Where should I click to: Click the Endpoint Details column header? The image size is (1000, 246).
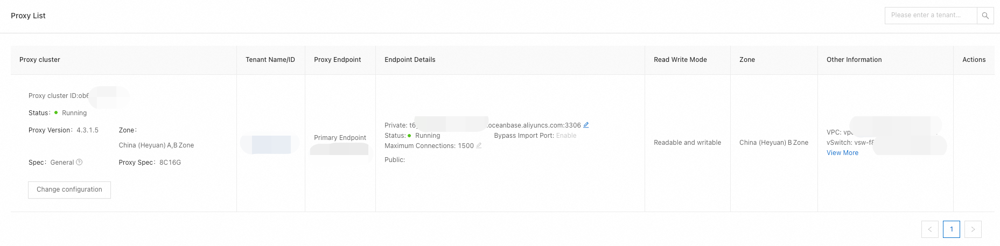coord(410,60)
